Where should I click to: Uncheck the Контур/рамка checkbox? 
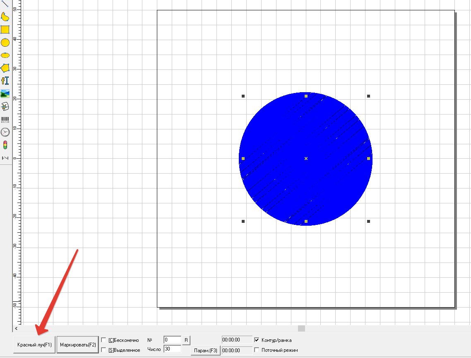tap(257, 340)
